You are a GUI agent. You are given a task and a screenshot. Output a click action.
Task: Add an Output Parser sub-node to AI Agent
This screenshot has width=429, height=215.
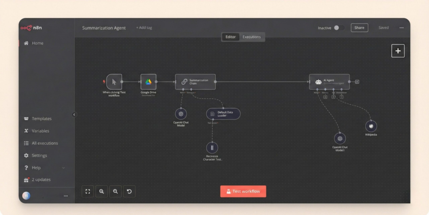pyautogui.click(x=341, y=97)
